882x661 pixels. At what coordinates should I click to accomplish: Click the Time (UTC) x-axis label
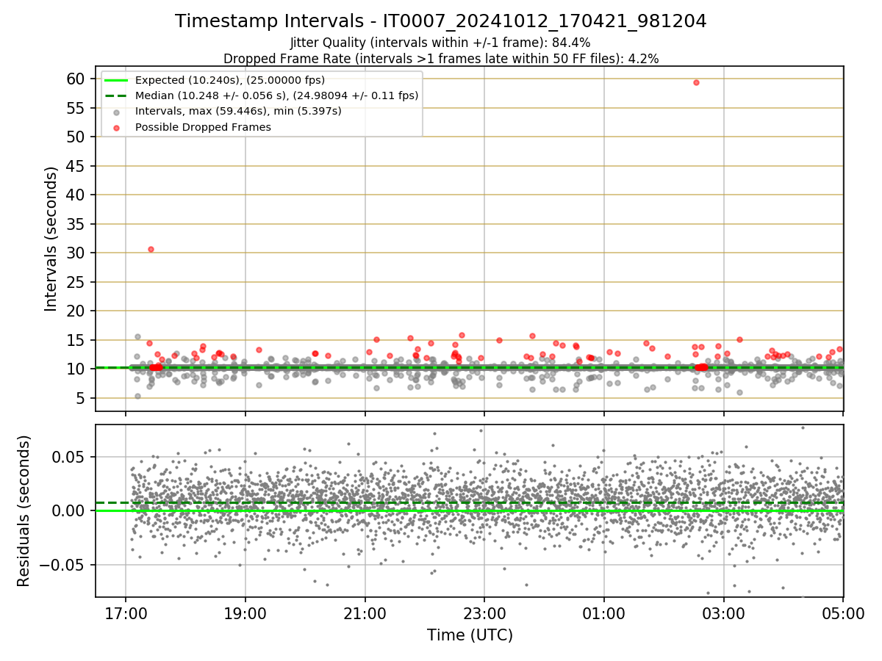point(470,635)
